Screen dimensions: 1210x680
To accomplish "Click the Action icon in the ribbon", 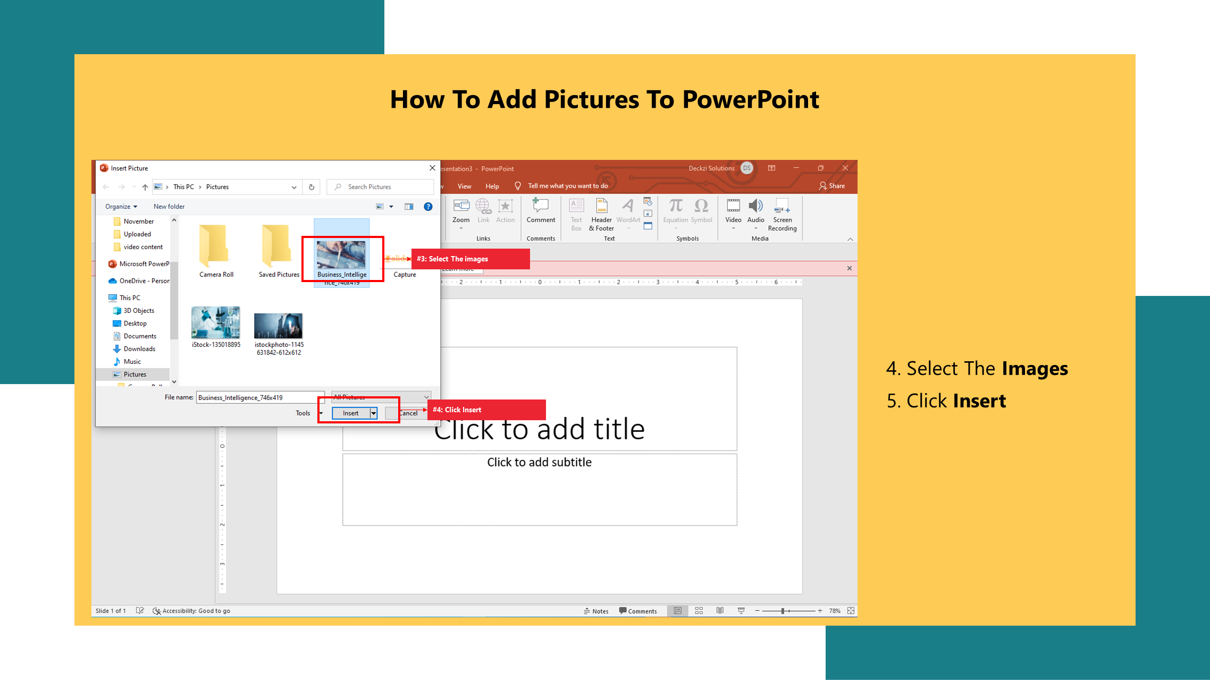I will point(505,211).
